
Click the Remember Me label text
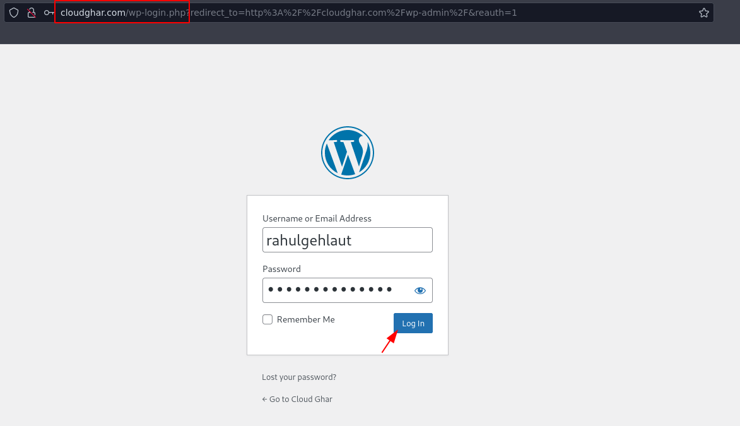pyautogui.click(x=306, y=319)
